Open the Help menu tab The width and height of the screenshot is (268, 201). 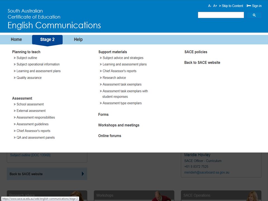tap(78, 39)
